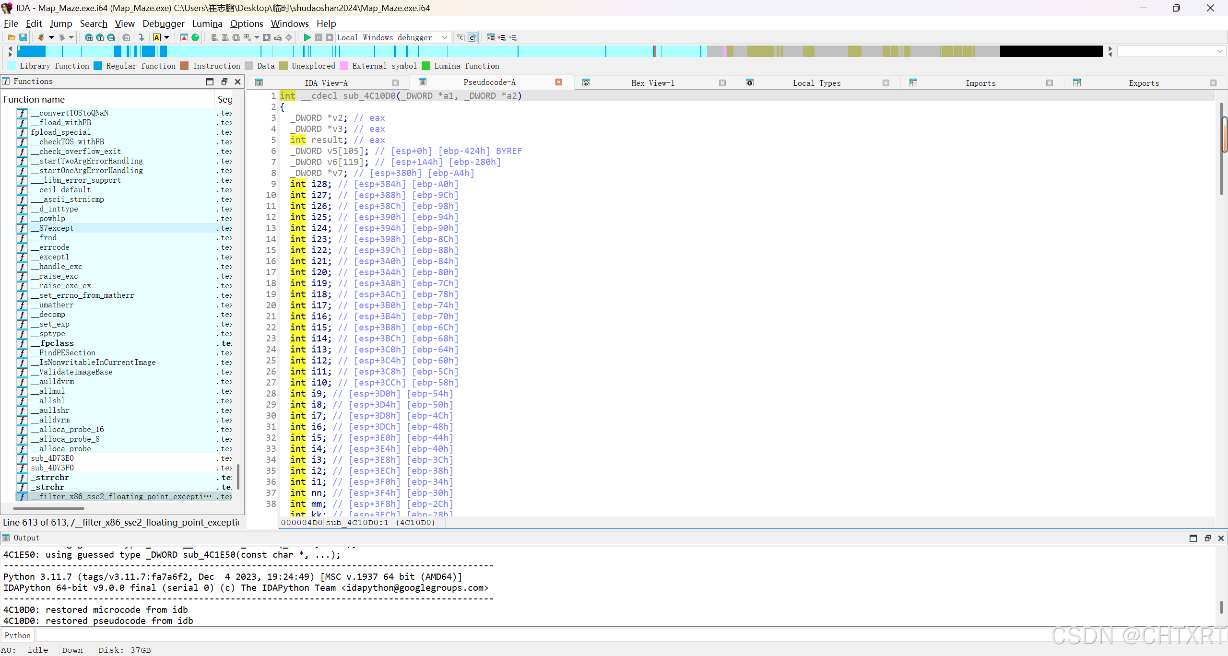Click the green circle icon in toolbar
Screen dimensions: 1228x656
pos(195,37)
